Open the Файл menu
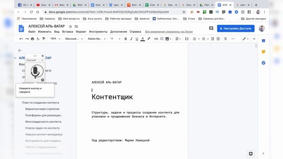Image resolution: width=283 pixels, height=159 pixels. click(32, 31)
